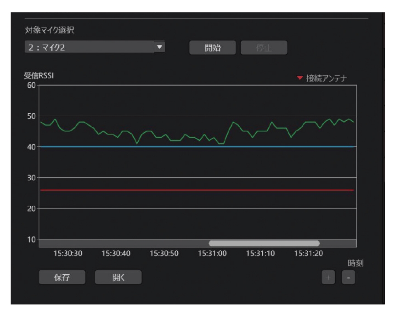Click the 時刻 time axis label

pos(355,263)
